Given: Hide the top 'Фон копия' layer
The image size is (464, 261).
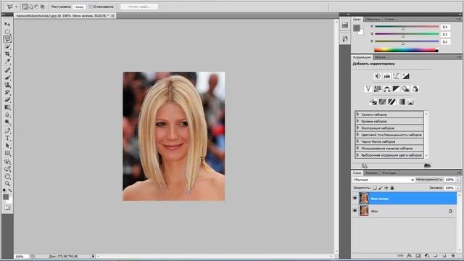Looking at the screenshot, I should click(x=355, y=198).
